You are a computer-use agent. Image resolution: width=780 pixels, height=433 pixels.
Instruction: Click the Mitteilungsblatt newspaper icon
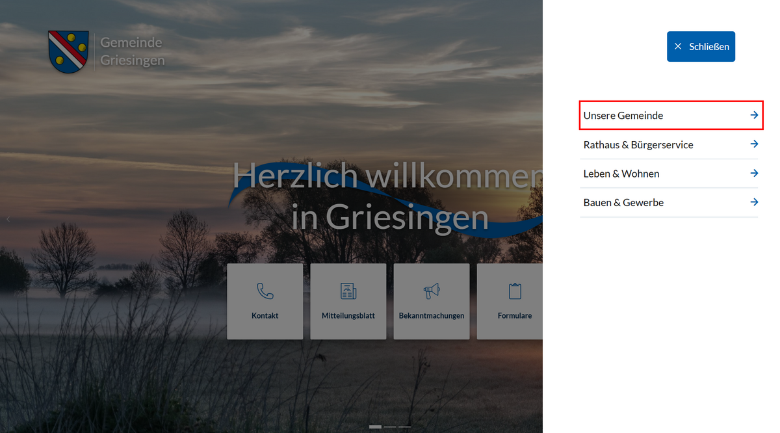[348, 291]
